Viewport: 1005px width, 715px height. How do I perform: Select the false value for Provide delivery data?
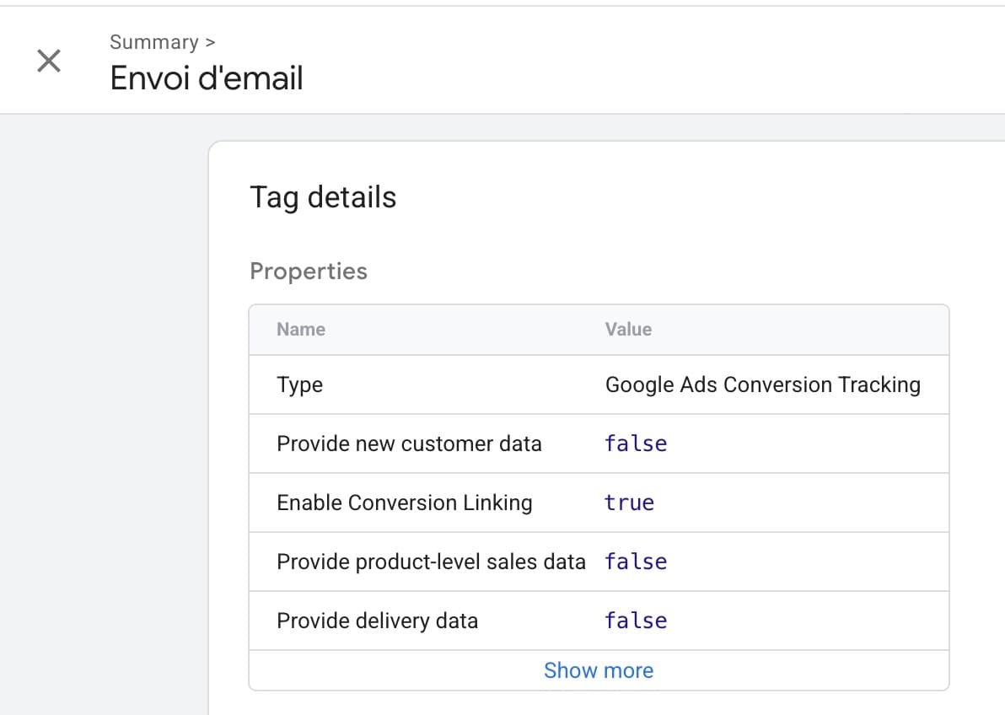click(x=636, y=621)
